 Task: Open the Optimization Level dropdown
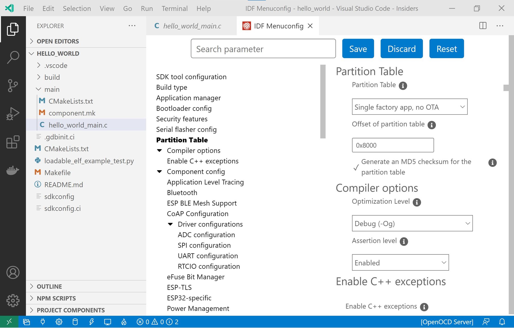412,223
